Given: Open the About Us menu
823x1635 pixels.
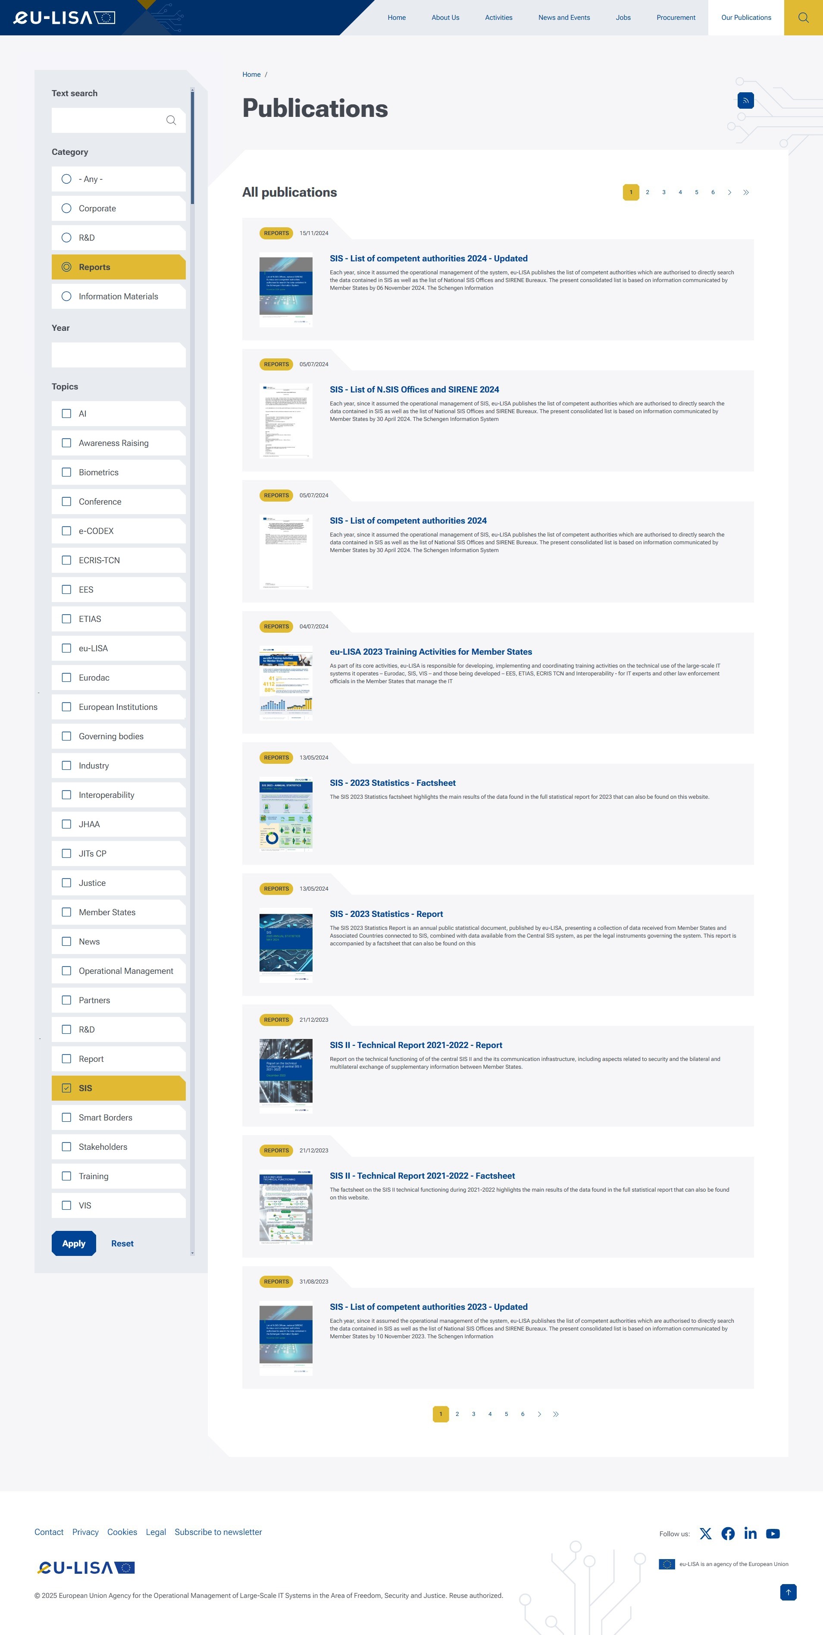Looking at the screenshot, I should (x=445, y=18).
